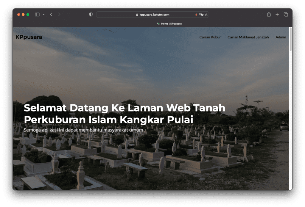The width and height of the screenshot is (305, 207).
Task: Click the translate icon in the address bar
Action: click(202, 14)
